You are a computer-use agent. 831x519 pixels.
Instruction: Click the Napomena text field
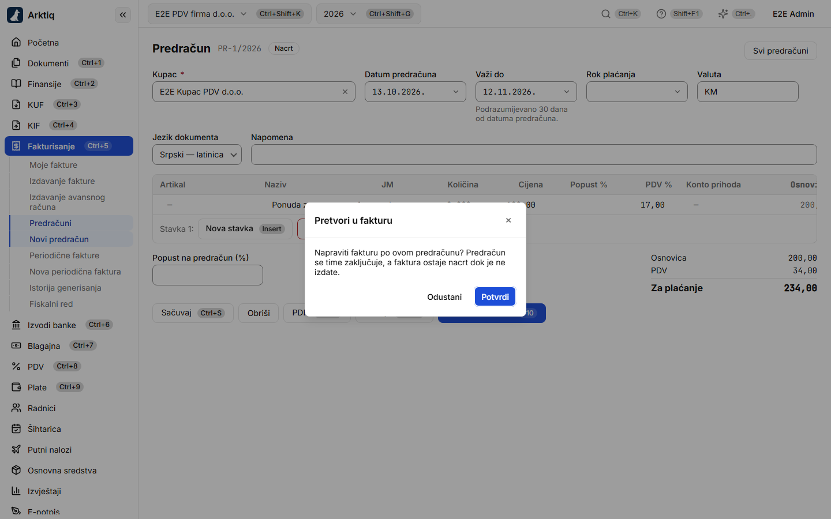534,155
